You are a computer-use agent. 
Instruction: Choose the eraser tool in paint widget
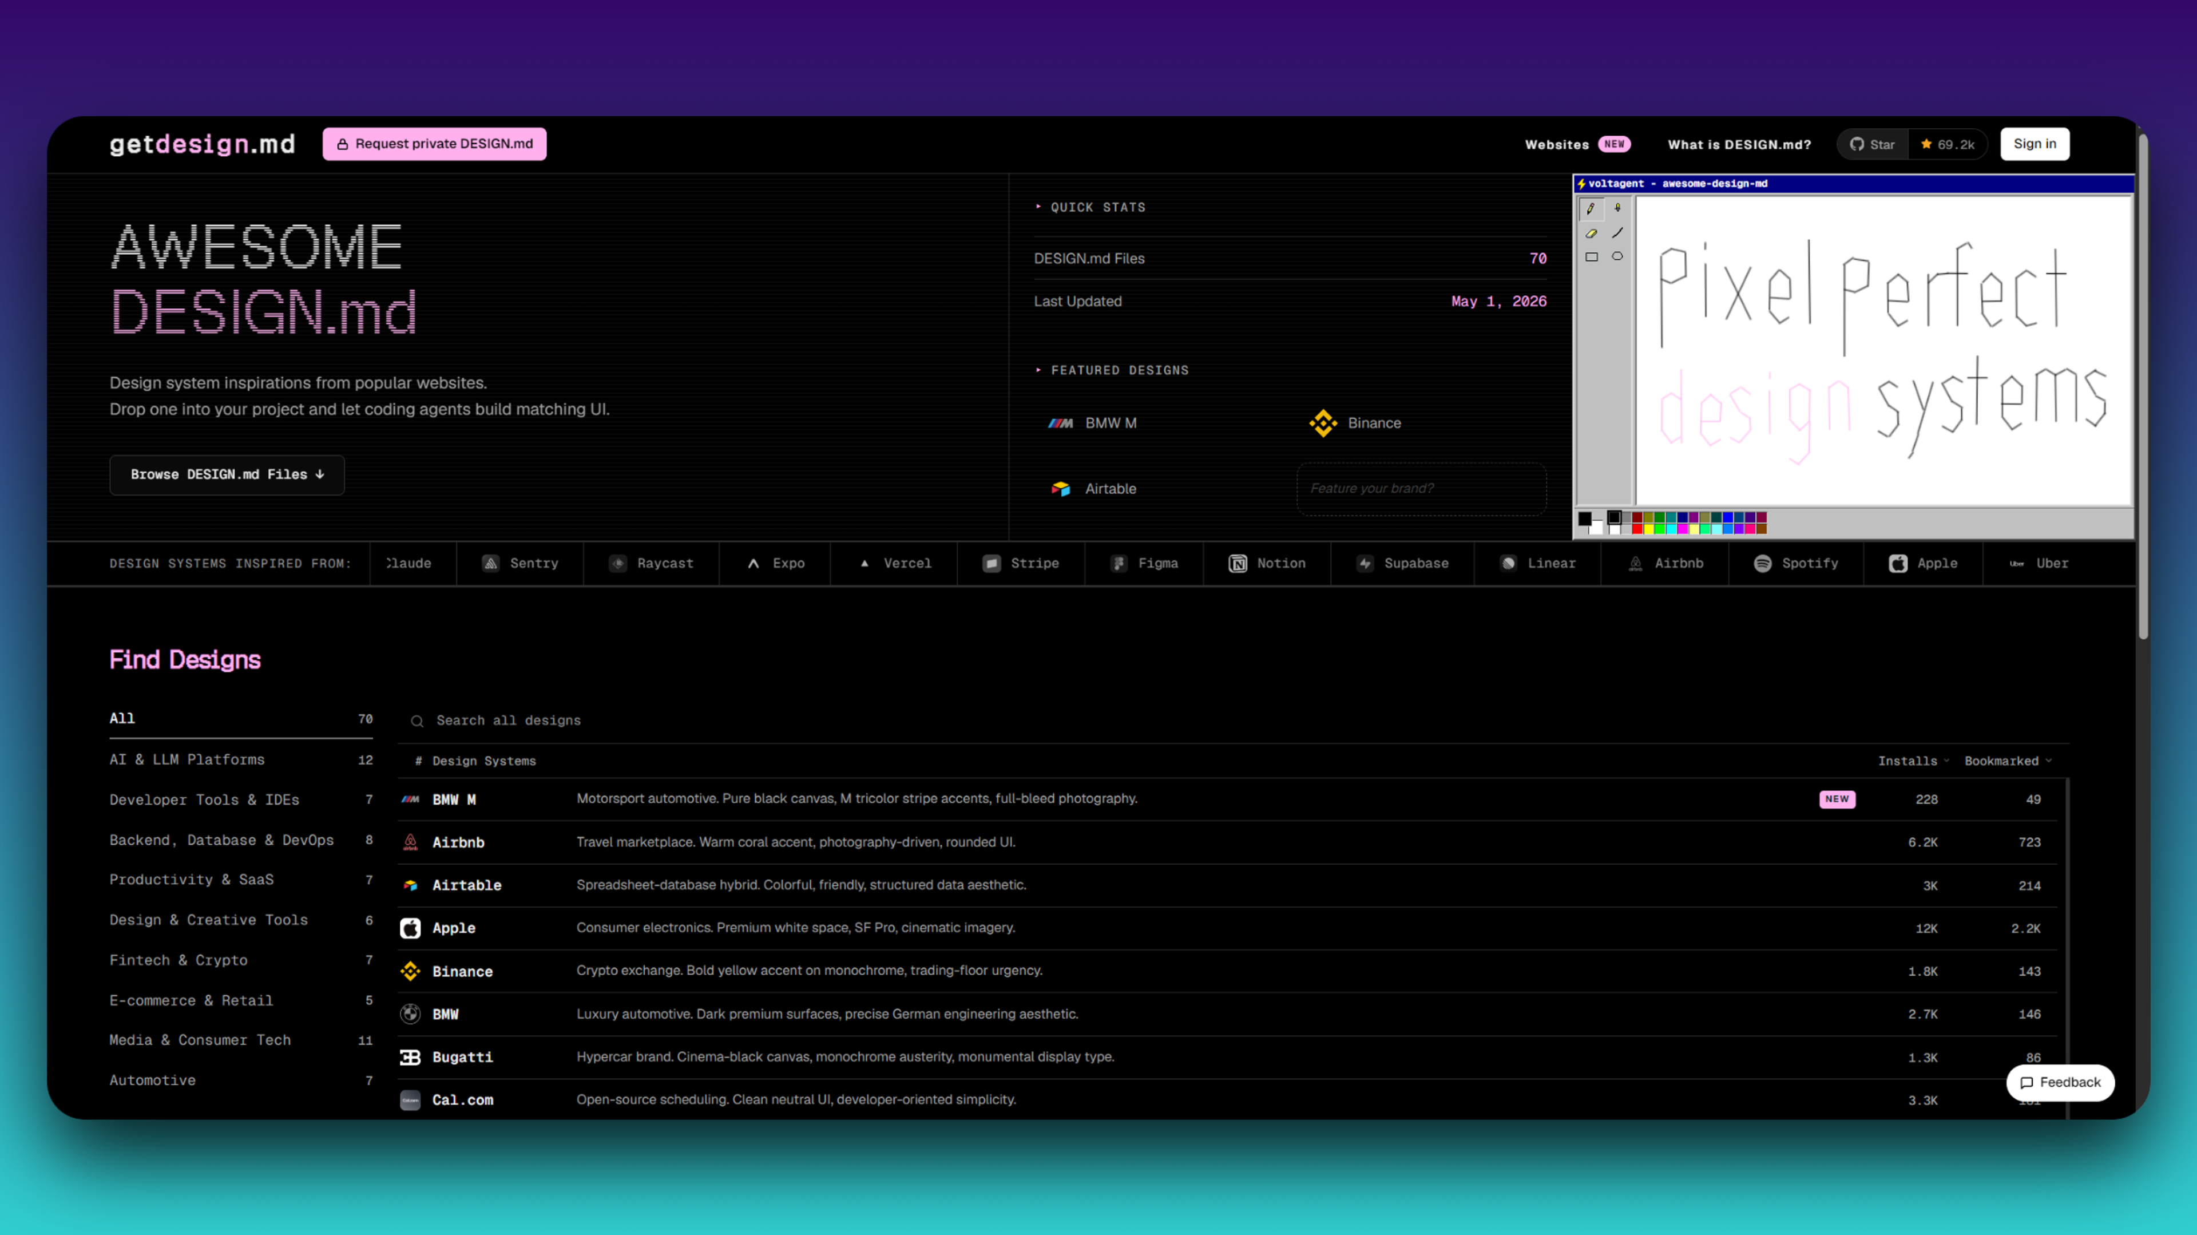pyautogui.click(x=1592, y=233)
